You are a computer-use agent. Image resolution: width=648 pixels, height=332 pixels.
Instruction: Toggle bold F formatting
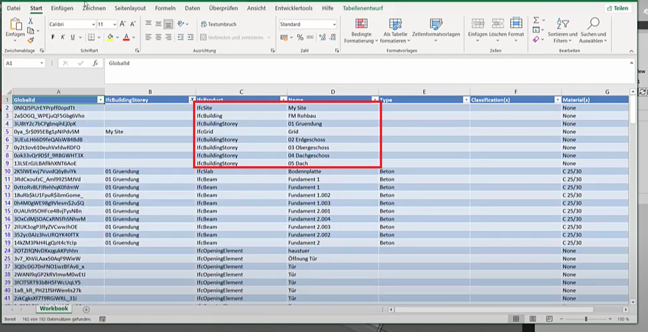[53, 37]
